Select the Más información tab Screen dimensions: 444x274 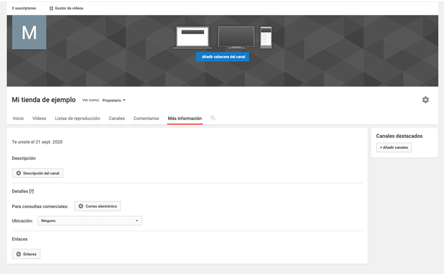point(184,118)
